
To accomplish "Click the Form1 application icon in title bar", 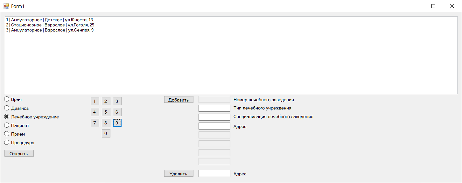I will point(6,6).
